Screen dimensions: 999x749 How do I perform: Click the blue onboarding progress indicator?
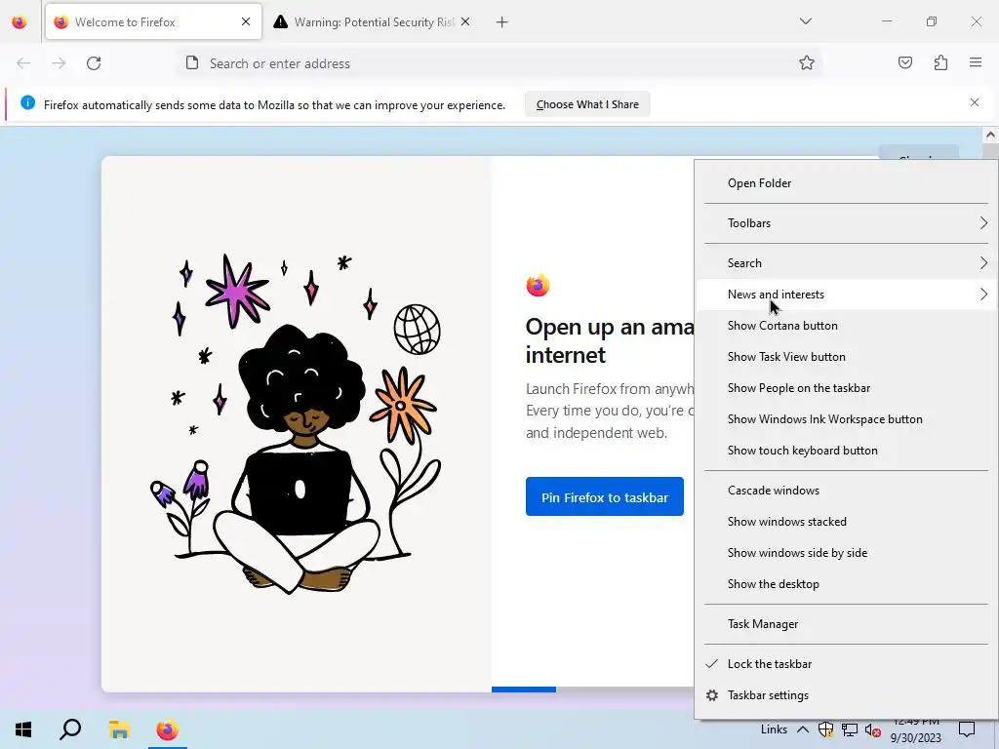(x=524, y=690)
